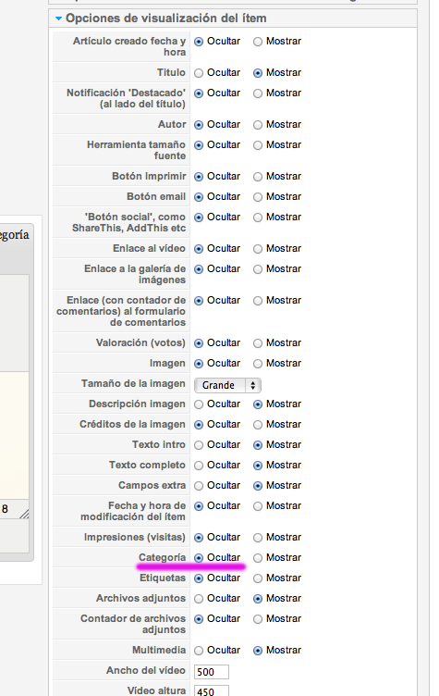Choose Ocultar for Texto intro
The width and height of the screenshot is (439, 696).
[199, 446]
